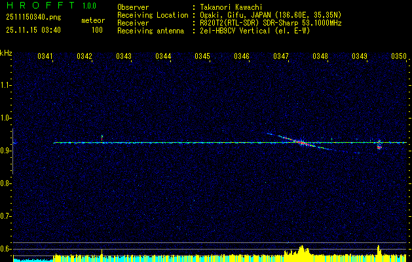This screenshot has height=262, width=412.
Task: Click the 0341 time axis marker
Action: 45,56
